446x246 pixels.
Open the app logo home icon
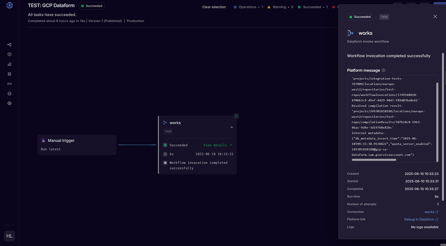coord(9,5)
